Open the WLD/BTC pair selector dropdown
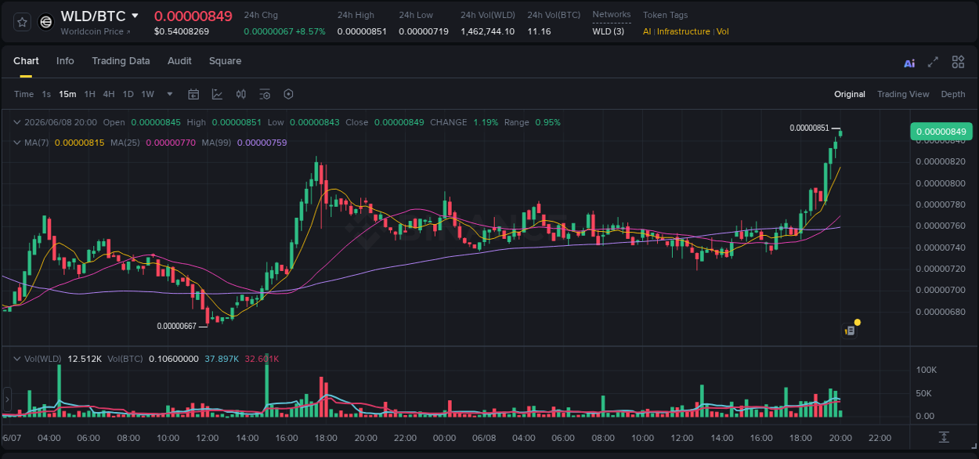Screen dimensions: 979x459 point(135,16)
